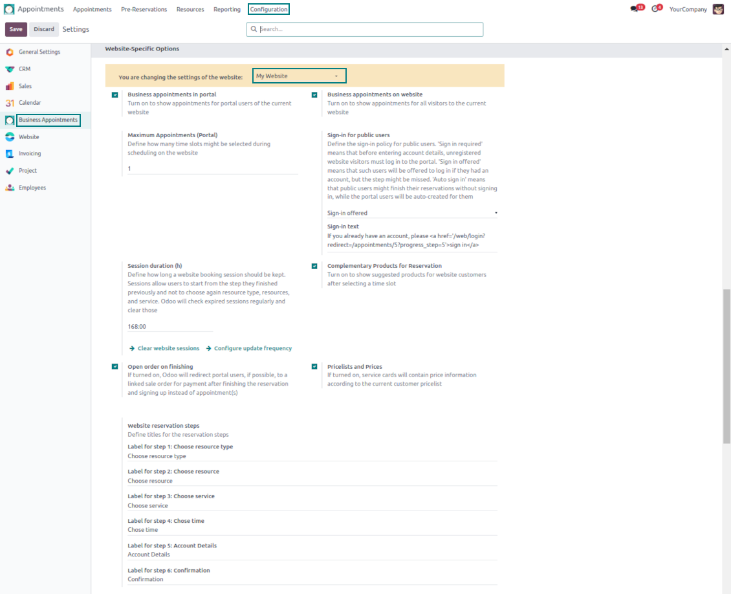Click the user avatar icon

[x=718, y=9]
